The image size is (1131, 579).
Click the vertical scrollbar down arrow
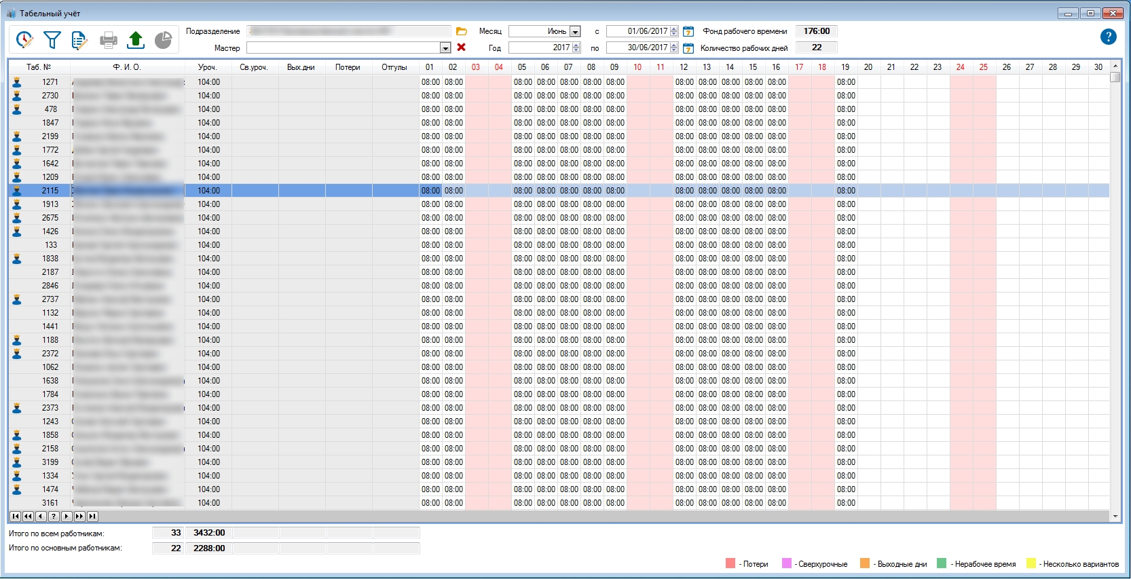click(x=1115, y=517)
